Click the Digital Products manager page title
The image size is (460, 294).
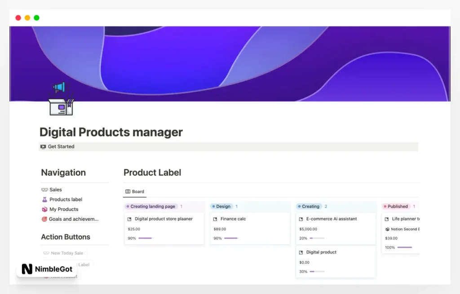(x=111, y=132)
